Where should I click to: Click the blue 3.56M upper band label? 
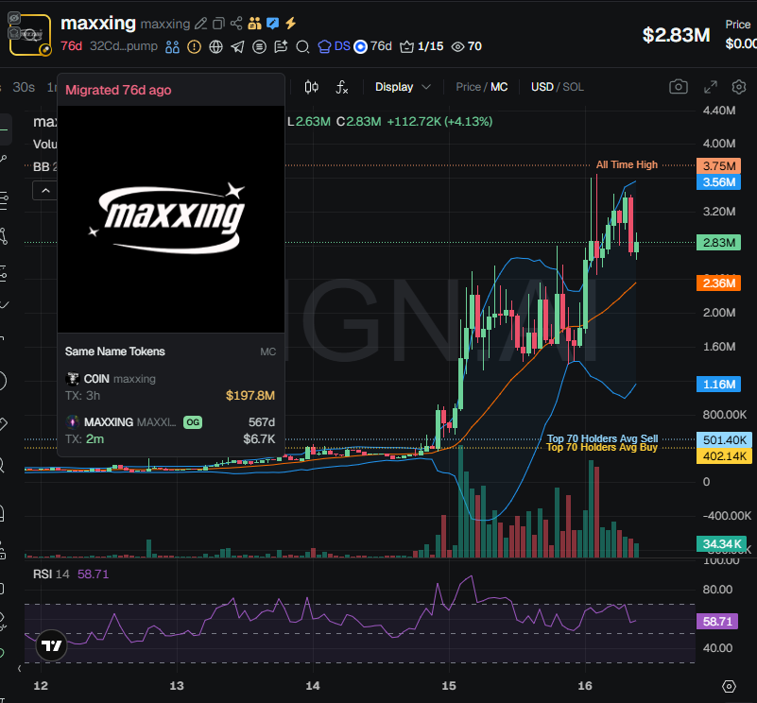pos(718,182)
